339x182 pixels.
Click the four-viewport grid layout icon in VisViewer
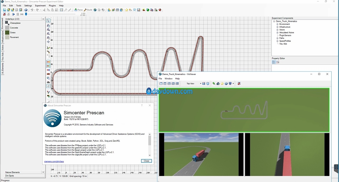tap(177, 84)
